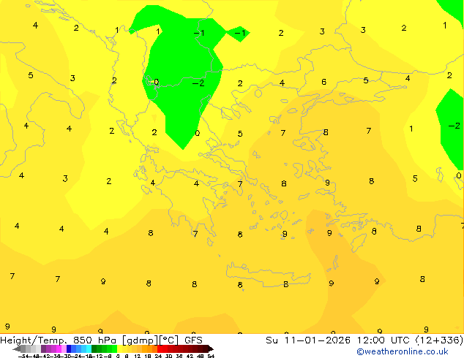Image resolution: width=464 pixels, height=358 pixels.
Task: Pick the cyan swatch at -18 in legend
Action: tap(89, 349)
